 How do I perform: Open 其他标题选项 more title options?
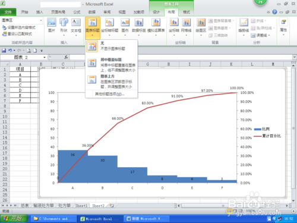[x=109, y=94]
